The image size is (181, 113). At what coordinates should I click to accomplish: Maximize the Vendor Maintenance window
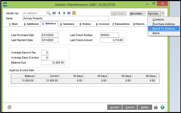(x=154, y=4)
